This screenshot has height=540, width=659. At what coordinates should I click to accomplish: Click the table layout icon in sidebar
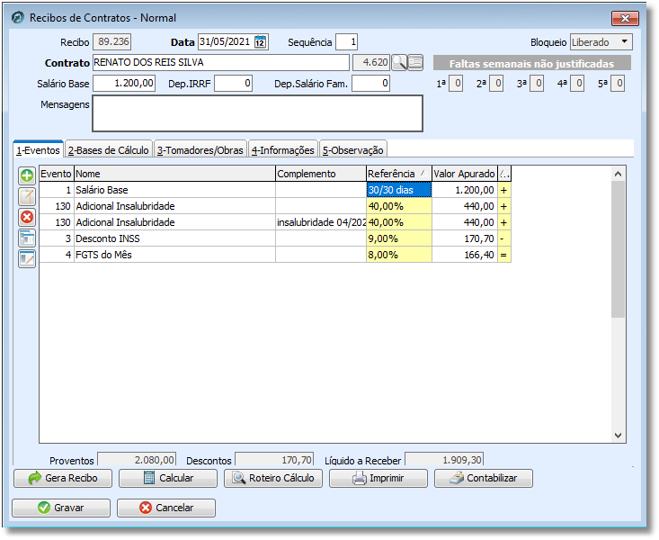point(27,238)
